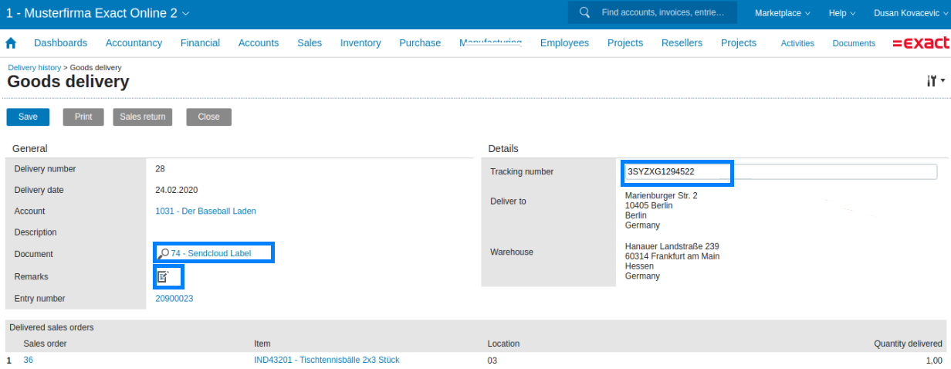
Task: Focus the Tracking number field
Action: pos(780,172)
